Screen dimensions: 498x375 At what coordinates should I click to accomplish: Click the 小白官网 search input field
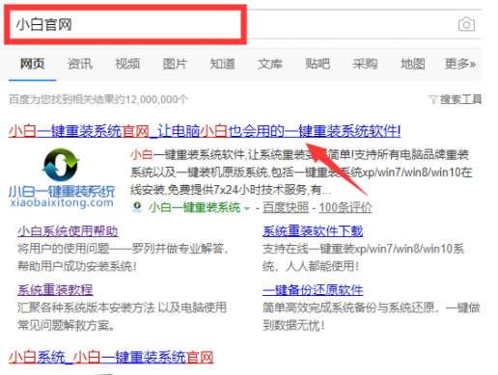click(x=125, y=24)
